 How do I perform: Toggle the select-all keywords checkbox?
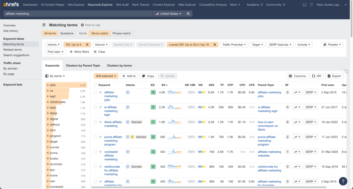tap(96, 85)
